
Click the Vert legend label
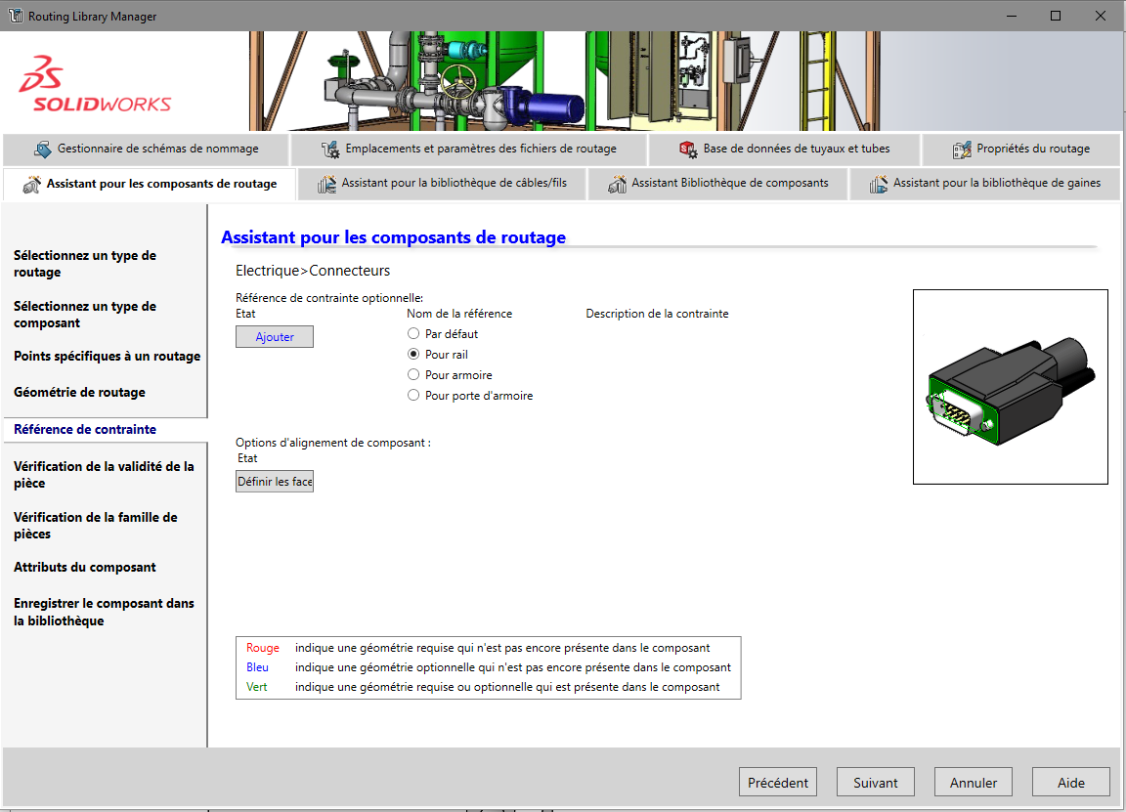(x=256, y=687)
